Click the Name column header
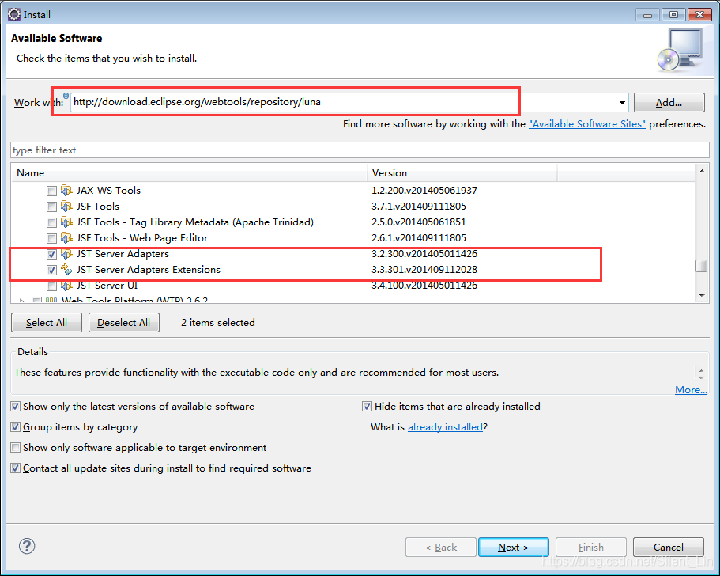Viewport: 720px width, 576px height. click(189, 173)
